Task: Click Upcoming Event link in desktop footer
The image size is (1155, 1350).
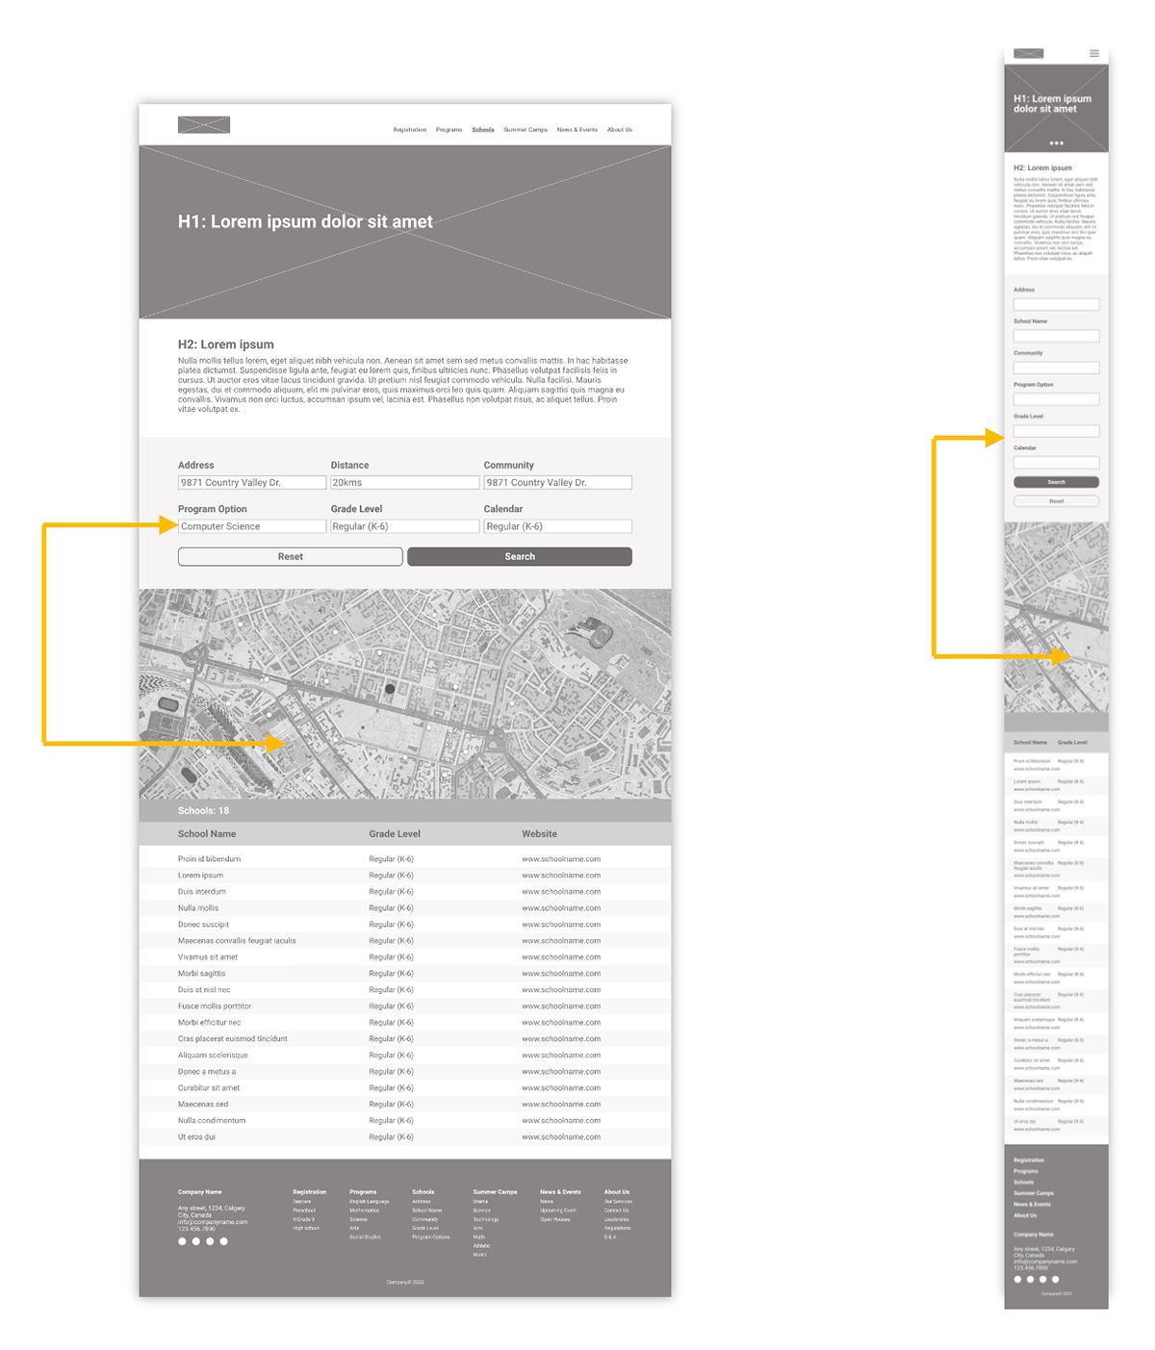Action: pyautogui.click(x=558, y=1210)
